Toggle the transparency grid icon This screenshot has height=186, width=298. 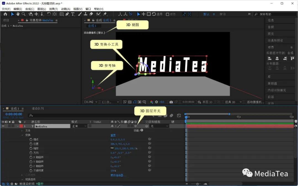(x=130, y=102)
